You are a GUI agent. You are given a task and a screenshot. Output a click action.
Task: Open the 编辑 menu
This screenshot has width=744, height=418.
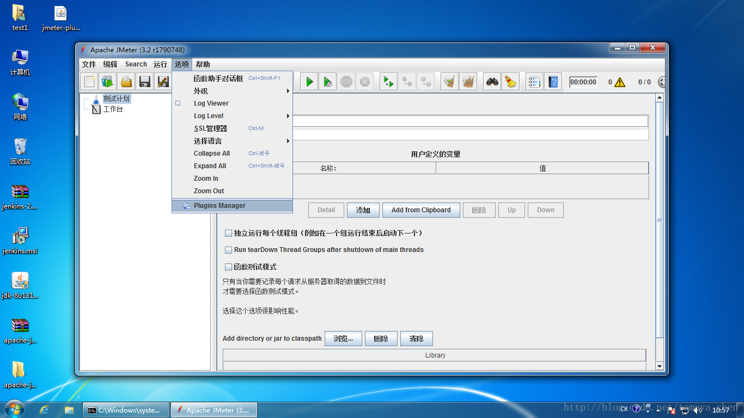110,64
